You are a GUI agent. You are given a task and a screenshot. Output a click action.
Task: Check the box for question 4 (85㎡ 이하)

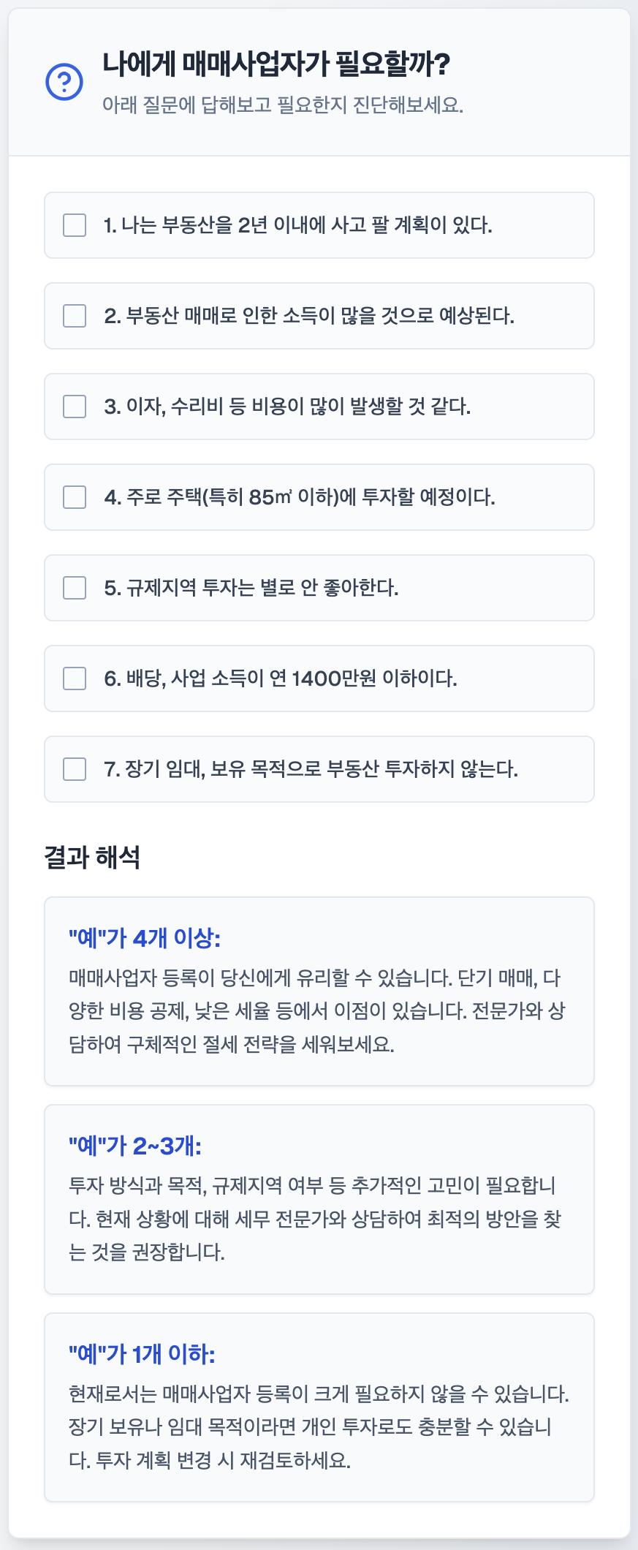pos(75,497)
